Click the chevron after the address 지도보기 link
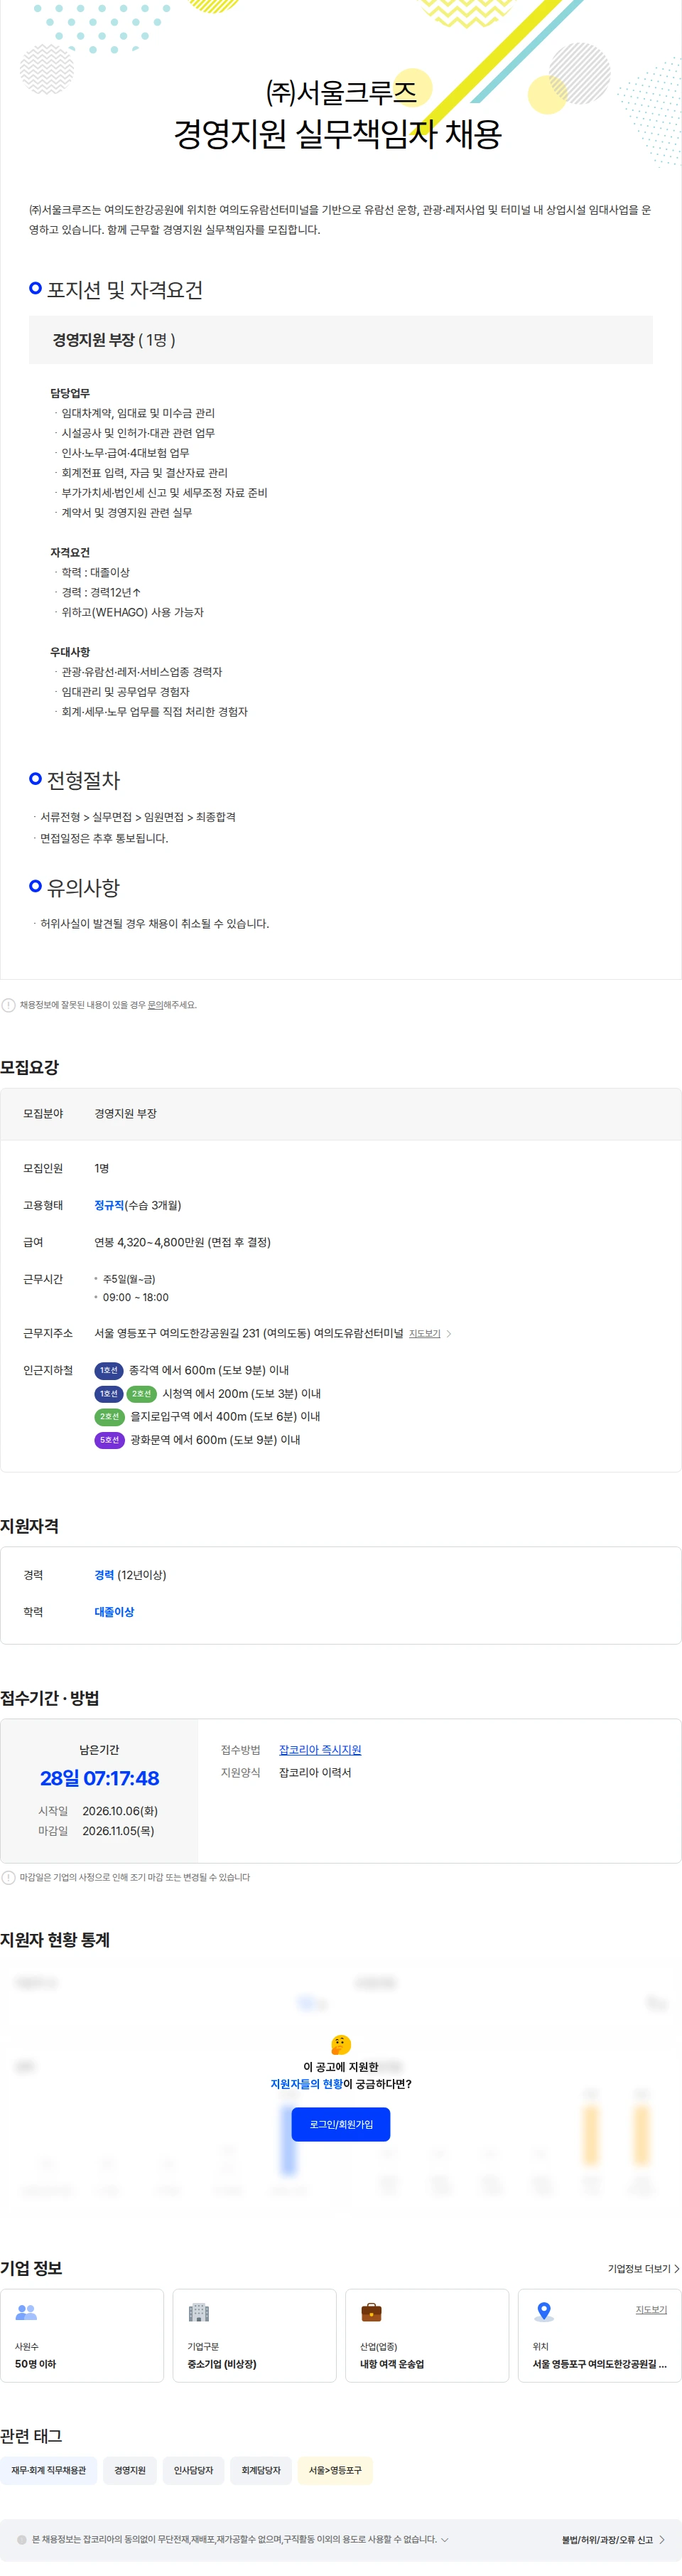 click(x=448, y=1334)
